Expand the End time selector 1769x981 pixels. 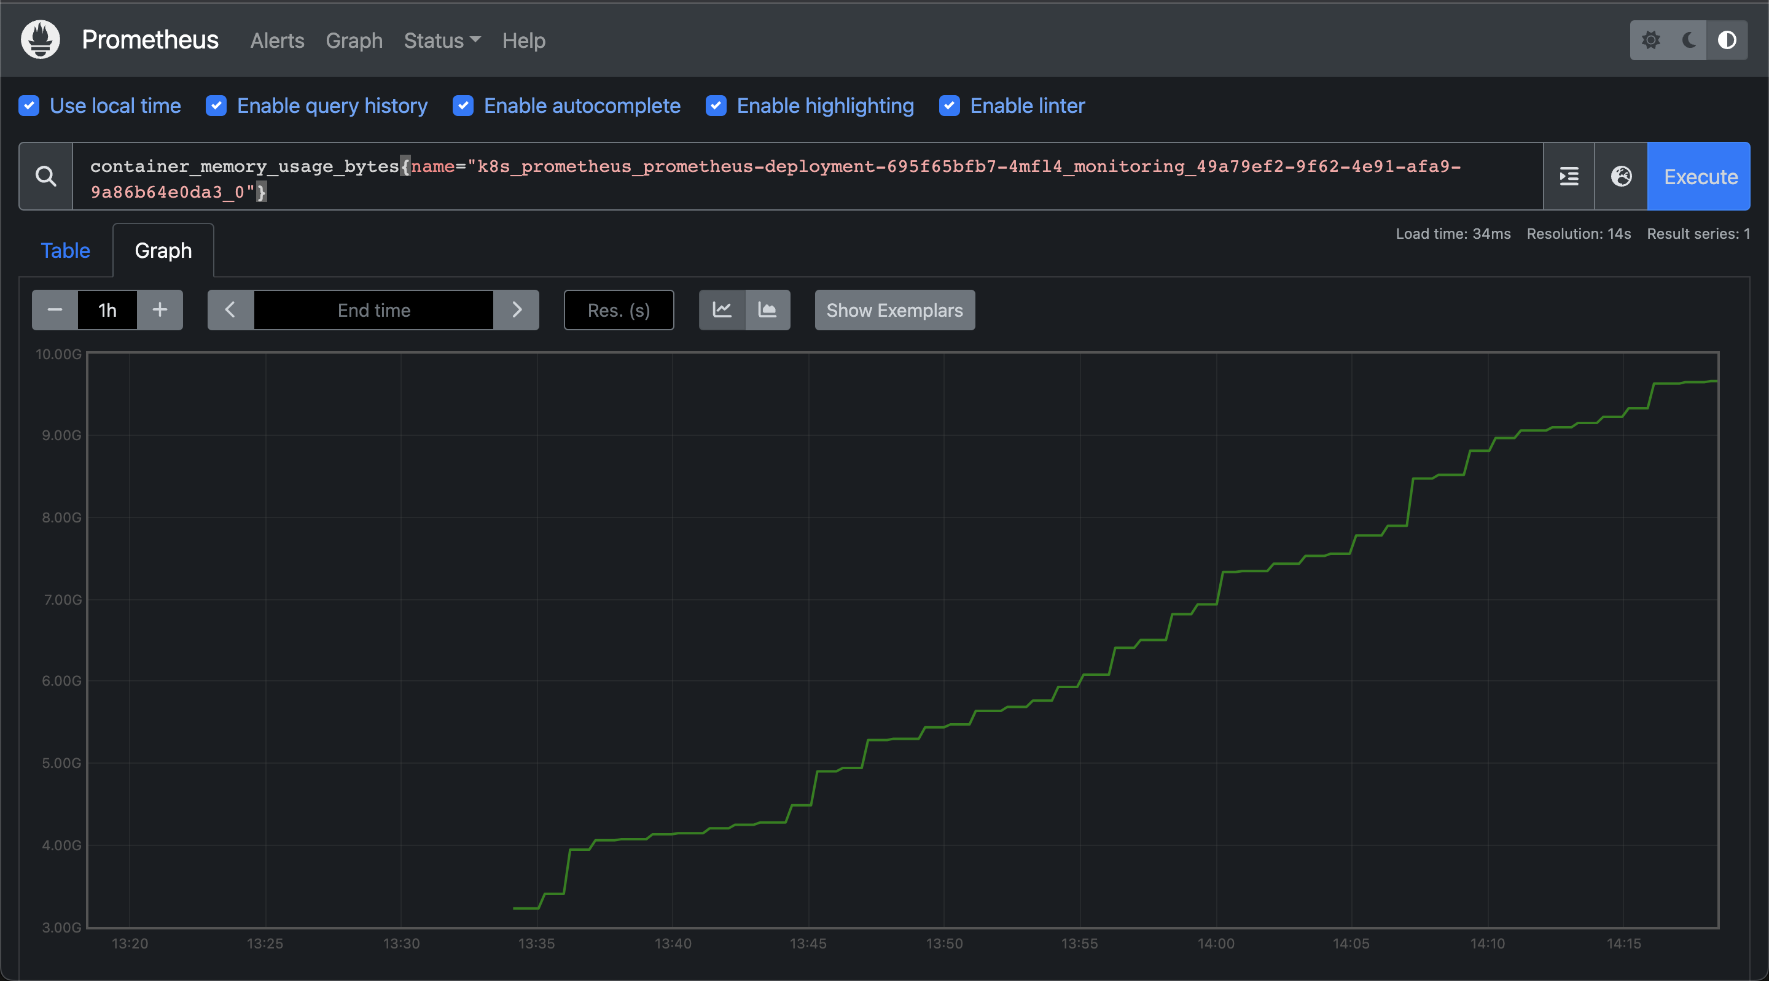(x=375, y=309)
